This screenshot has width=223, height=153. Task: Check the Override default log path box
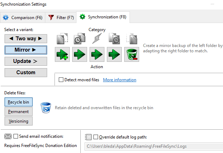(x=96, y=137)
